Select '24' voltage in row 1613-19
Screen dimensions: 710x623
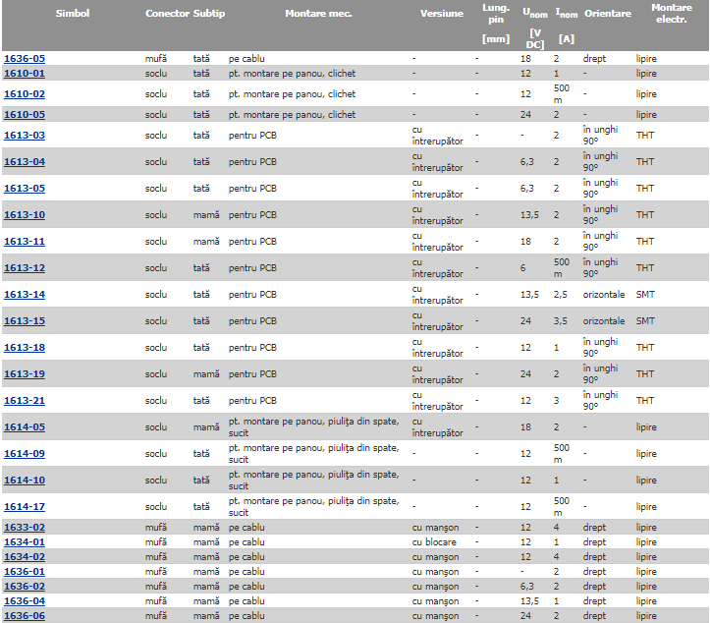[x=525, y=374]
